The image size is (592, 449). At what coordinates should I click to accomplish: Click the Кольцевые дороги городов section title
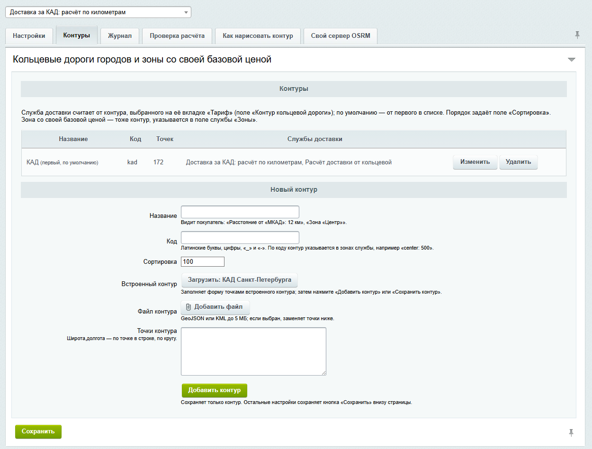[x=142, y=60]
